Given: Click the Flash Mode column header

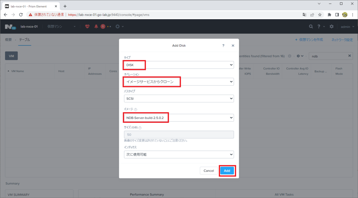Looking at the screenshot, I should click(339, 71).
